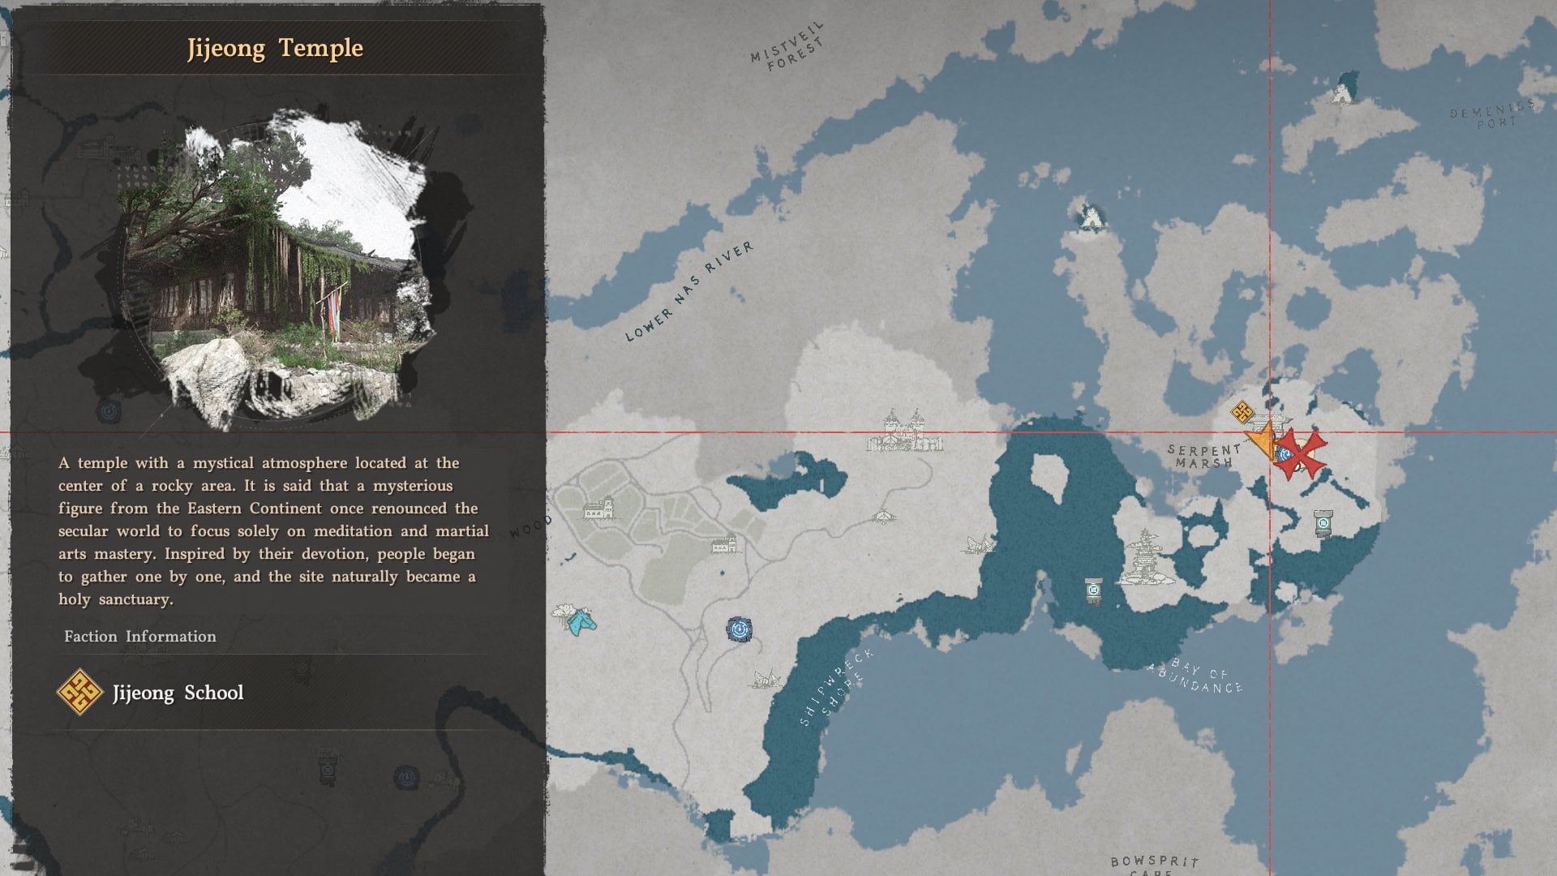Click mountain peak icon near Demeniss Port

[x=1343, y=95]
